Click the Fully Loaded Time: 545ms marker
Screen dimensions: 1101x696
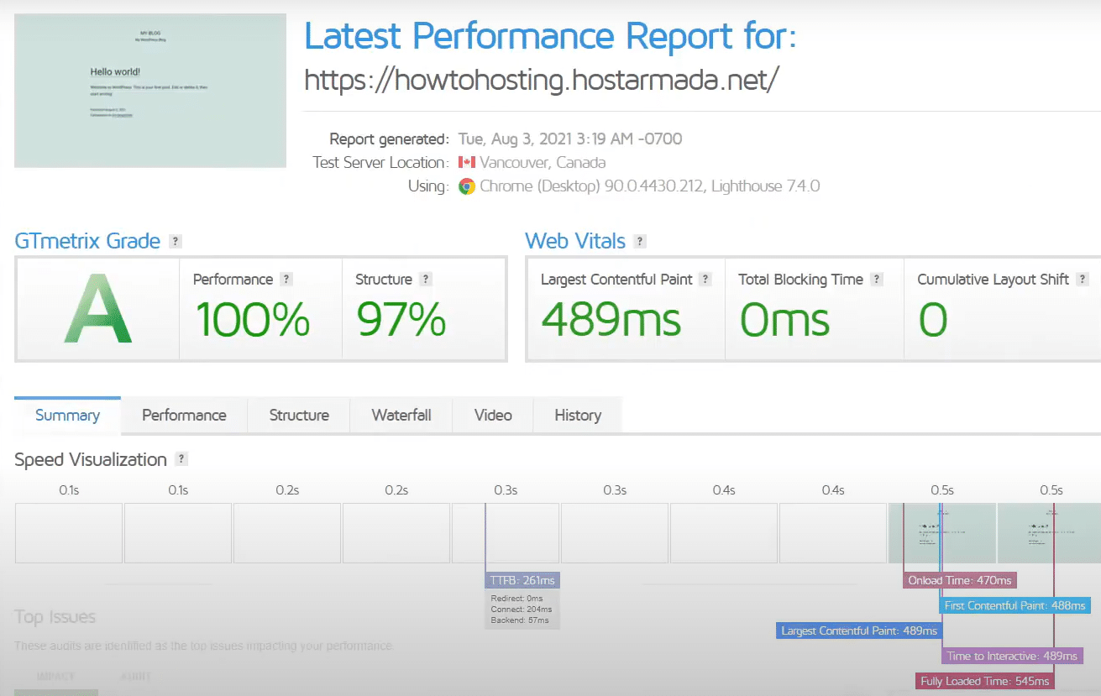click(x=984, y=681)
